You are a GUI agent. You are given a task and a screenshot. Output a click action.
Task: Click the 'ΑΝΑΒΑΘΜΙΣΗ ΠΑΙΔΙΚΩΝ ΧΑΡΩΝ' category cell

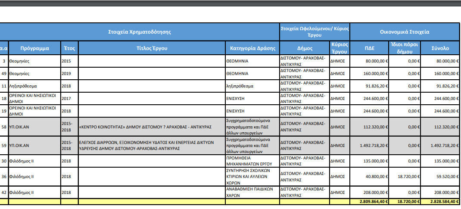coord(252,192)
